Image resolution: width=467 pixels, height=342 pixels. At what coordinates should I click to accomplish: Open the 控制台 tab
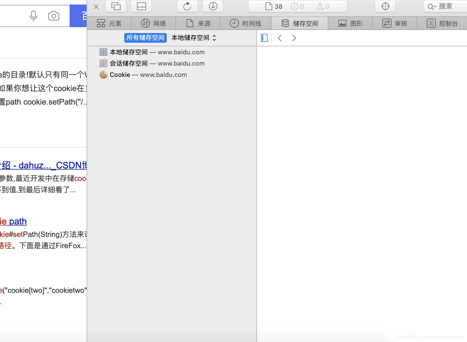pos(442,23)
